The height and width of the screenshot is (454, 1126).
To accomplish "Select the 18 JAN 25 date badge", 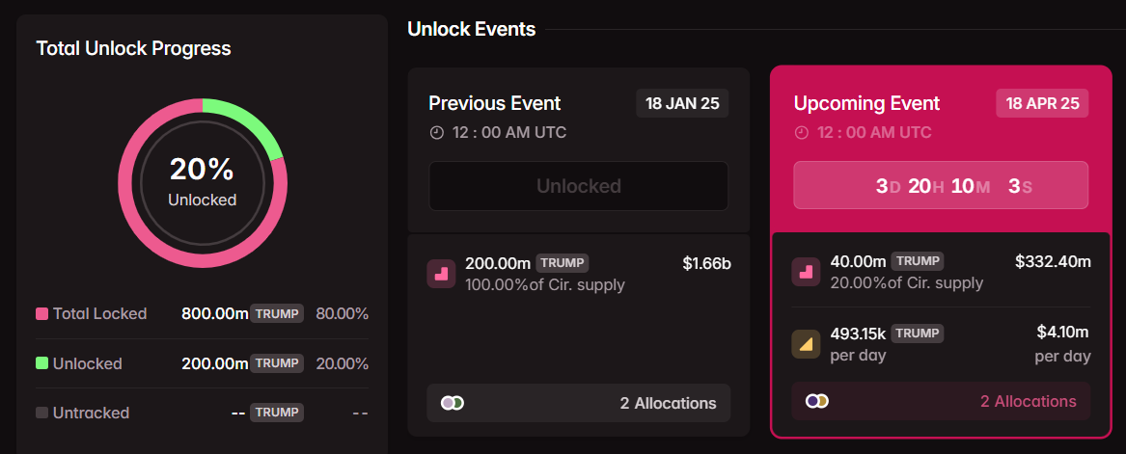I will (x=682, y=103).
